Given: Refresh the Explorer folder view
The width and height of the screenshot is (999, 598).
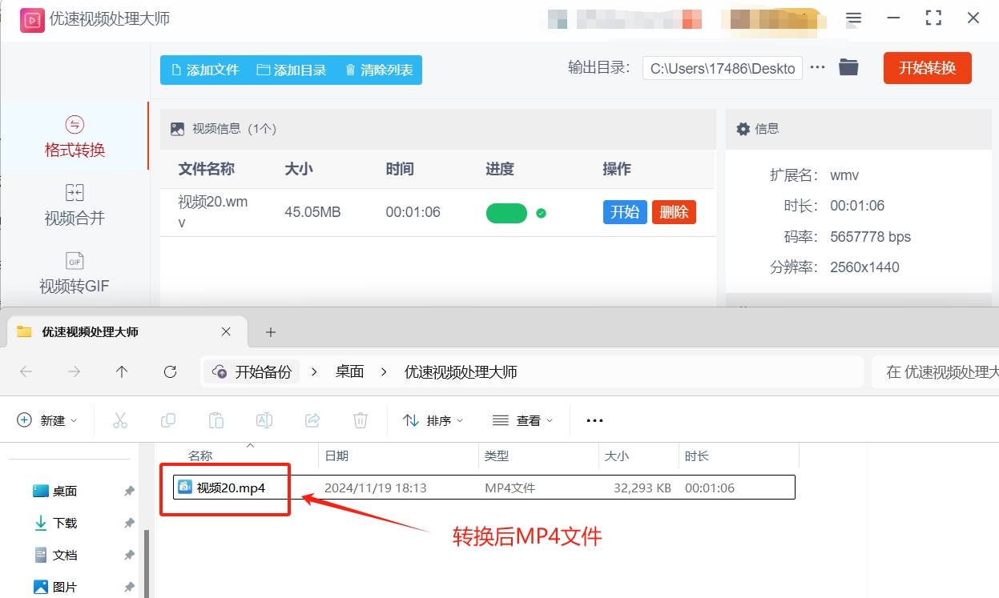Looking at the screenshot, I should coord(170,371).
